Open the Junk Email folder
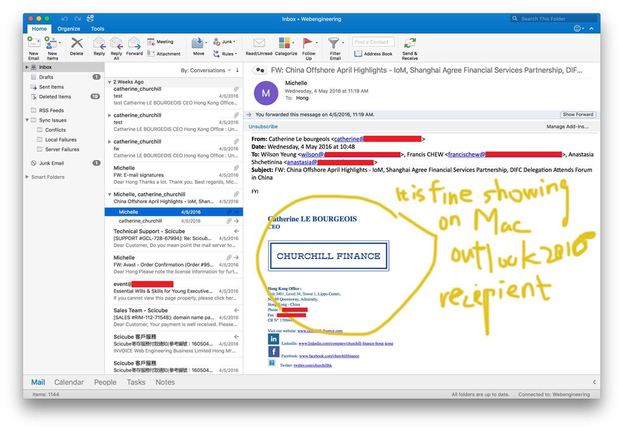 point(63,163)
